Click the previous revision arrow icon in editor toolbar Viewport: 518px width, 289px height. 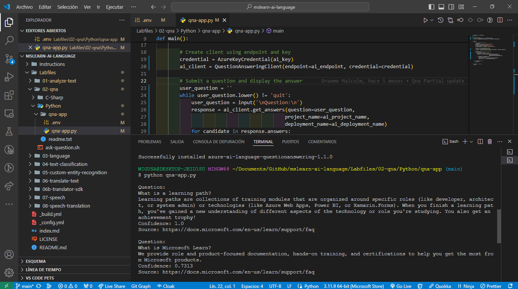click(x=461, y=20)
